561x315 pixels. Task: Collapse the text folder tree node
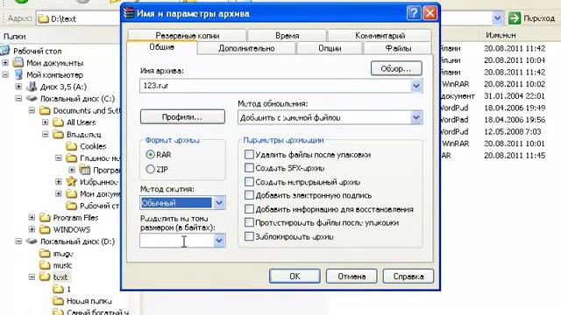(x=32, y=276)
